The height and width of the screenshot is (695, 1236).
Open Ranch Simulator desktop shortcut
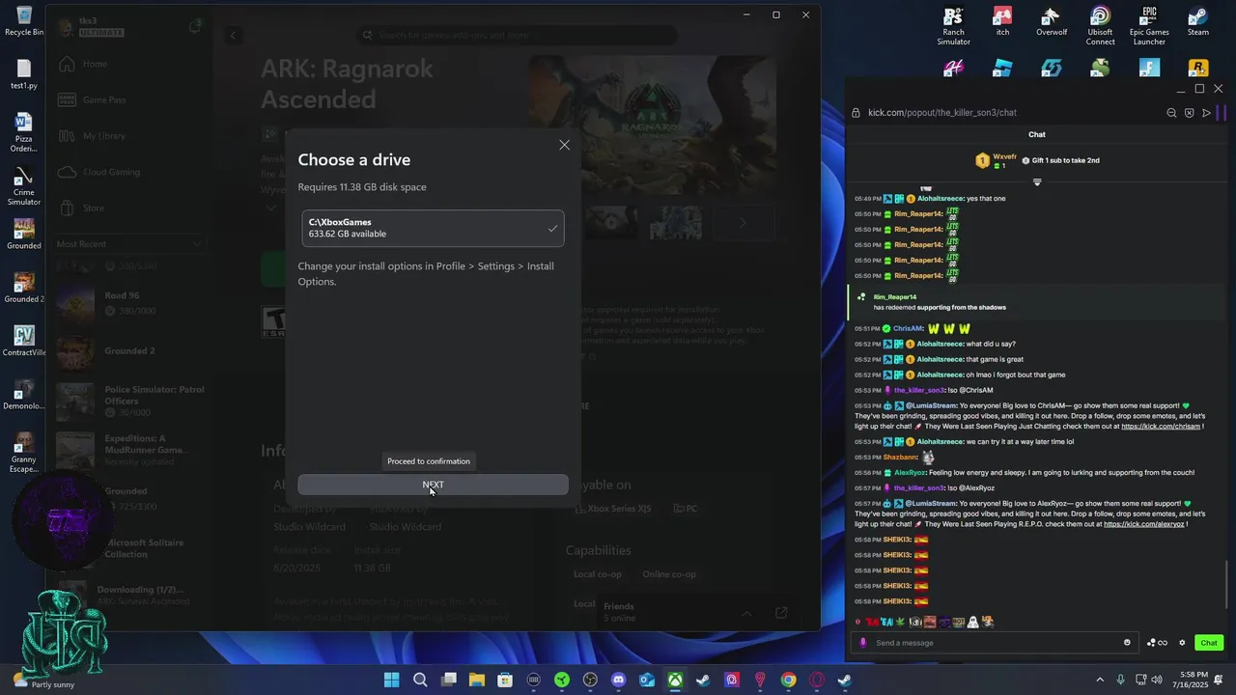tap(953, 26)
